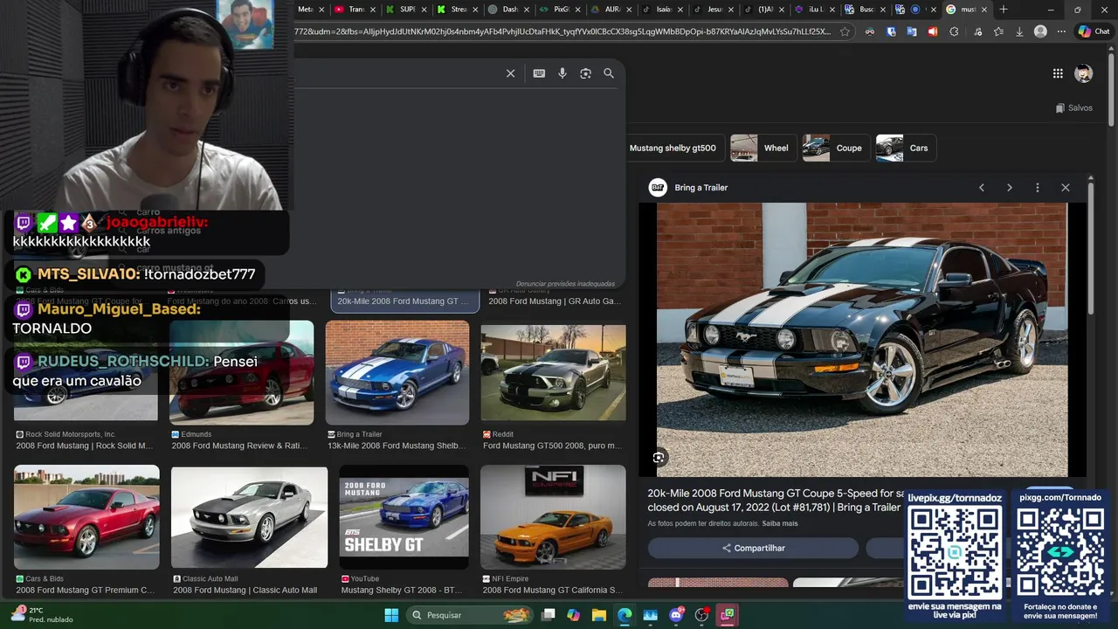
Task: Search inside image with Lens overlay icon
Action: coord(659,457)
